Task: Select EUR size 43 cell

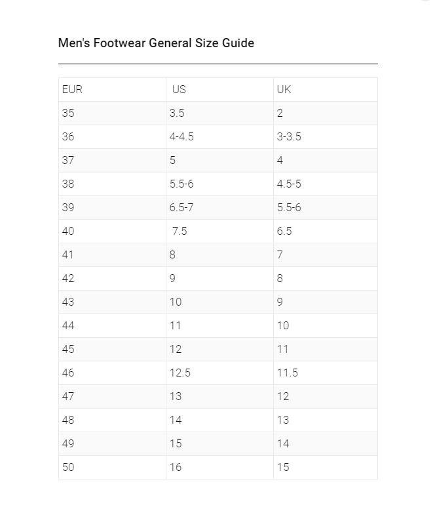Action: pyautogui.click(x=68, y=302)
